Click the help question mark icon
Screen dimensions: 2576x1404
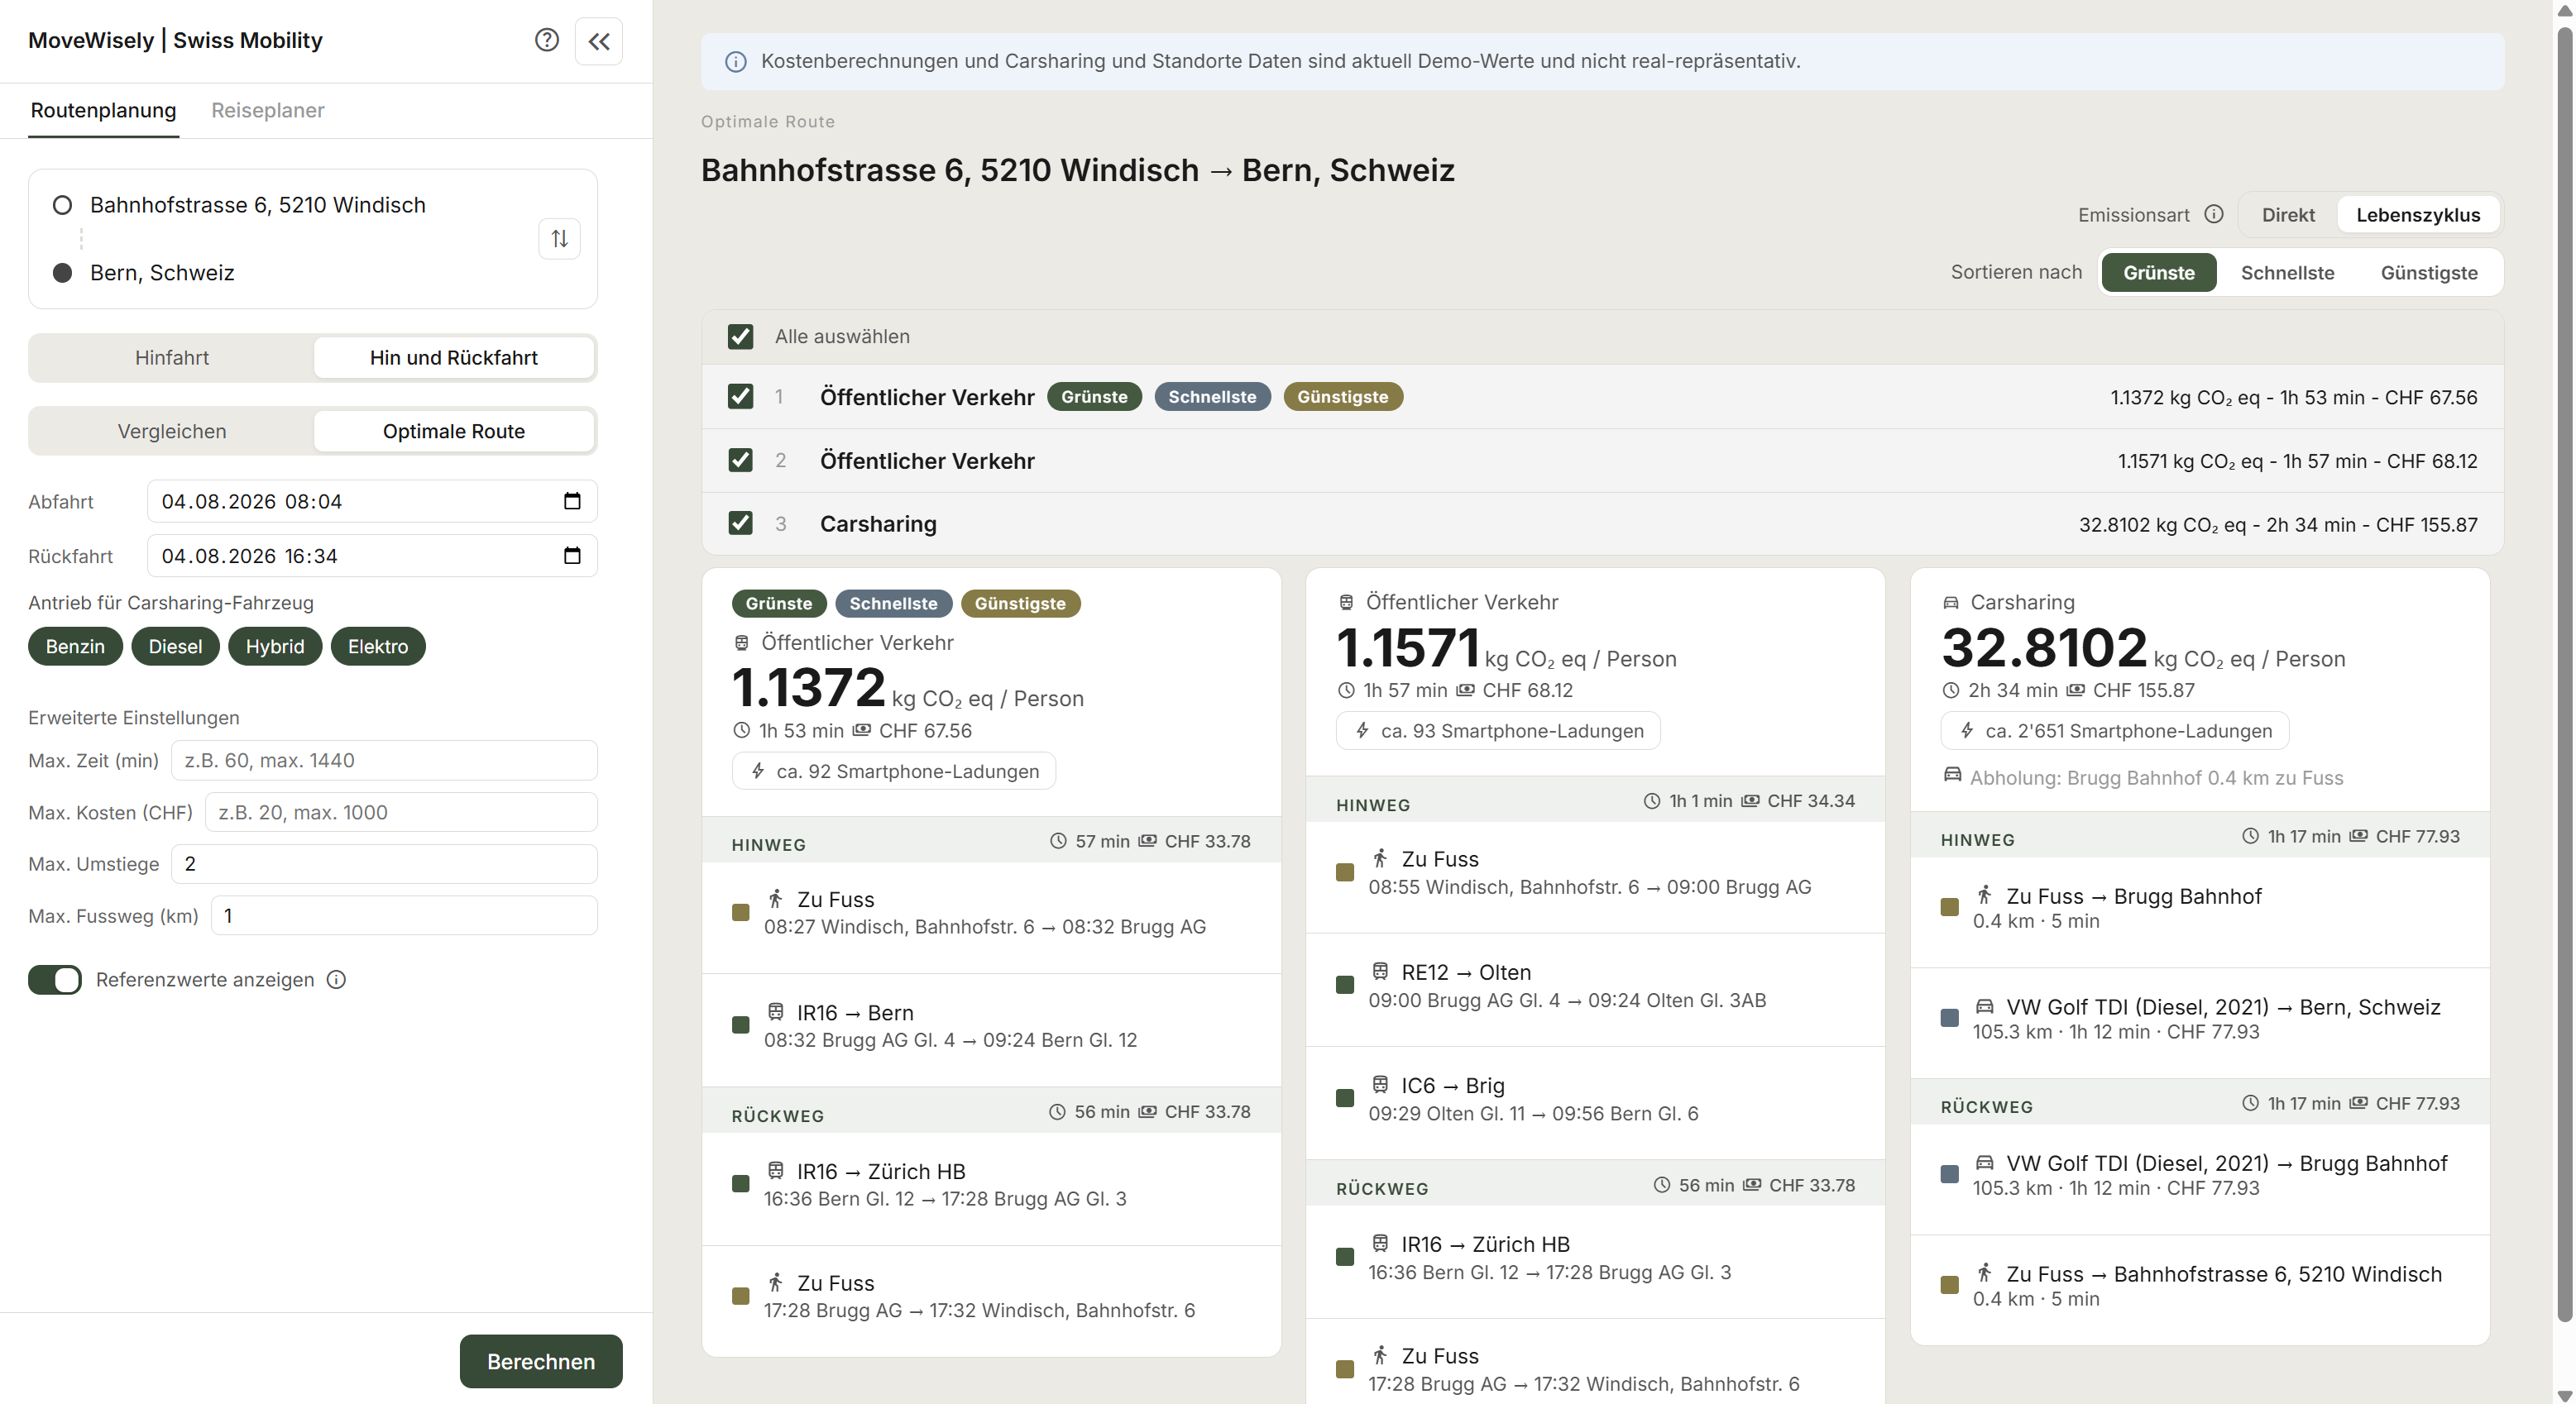pos(546,40)
